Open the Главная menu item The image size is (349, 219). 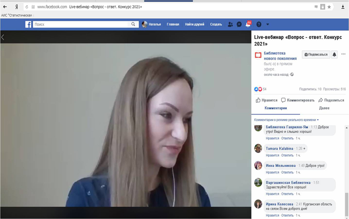tap(173, 24)
